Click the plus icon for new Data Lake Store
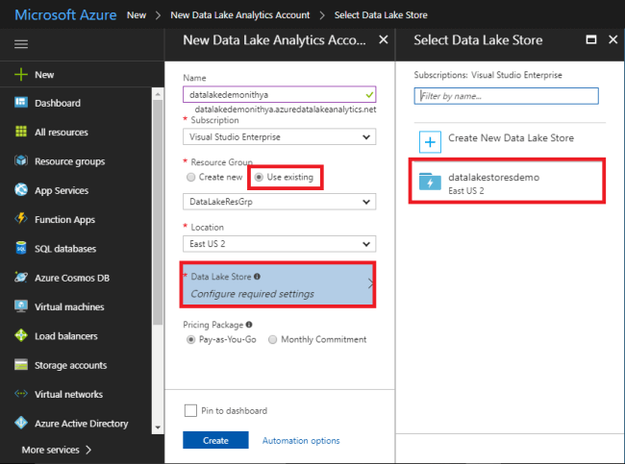Viewport: 625px width, 464px height. pos(430,139)
